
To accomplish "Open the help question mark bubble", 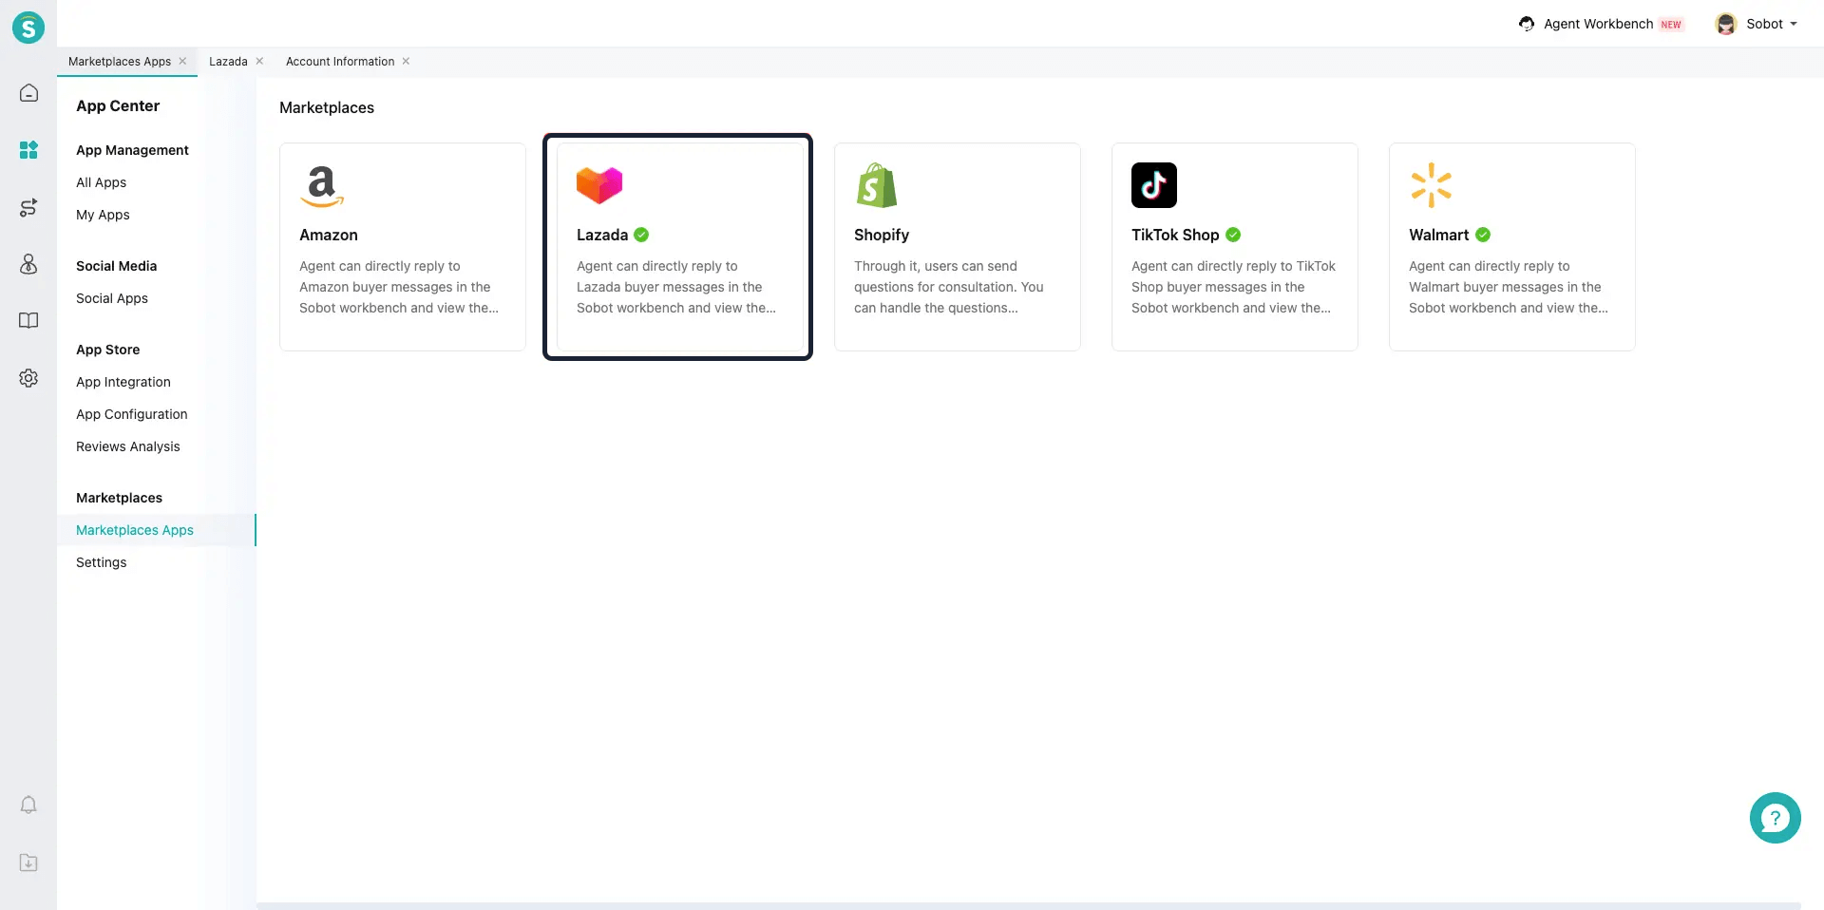I will [x=1775, y=818].
